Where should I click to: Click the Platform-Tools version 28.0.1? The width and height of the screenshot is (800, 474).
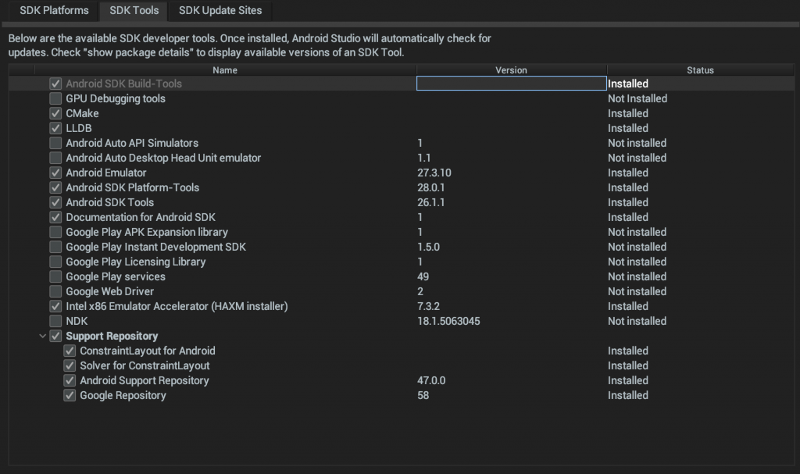[431, 187]
